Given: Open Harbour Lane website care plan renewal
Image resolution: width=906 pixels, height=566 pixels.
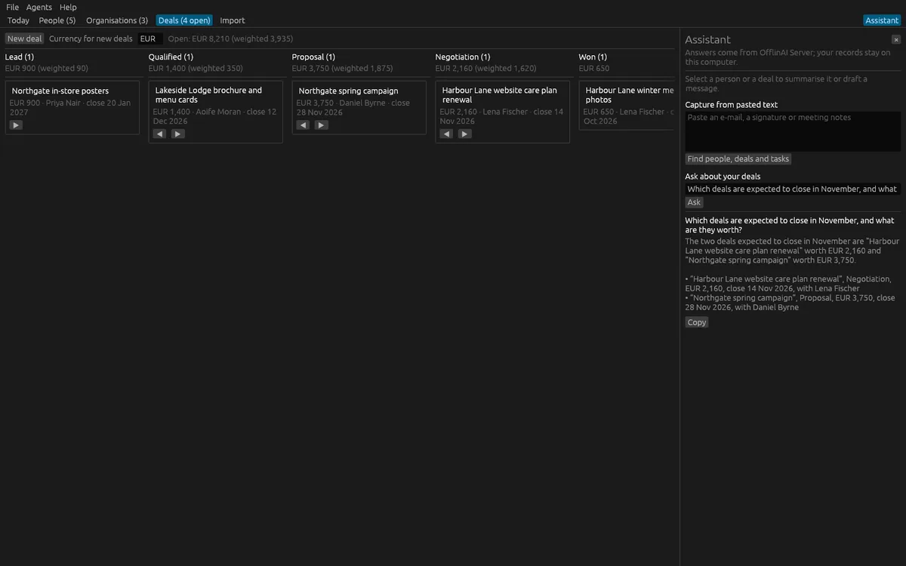Looking at the screenshot, I should coord(503,112).
